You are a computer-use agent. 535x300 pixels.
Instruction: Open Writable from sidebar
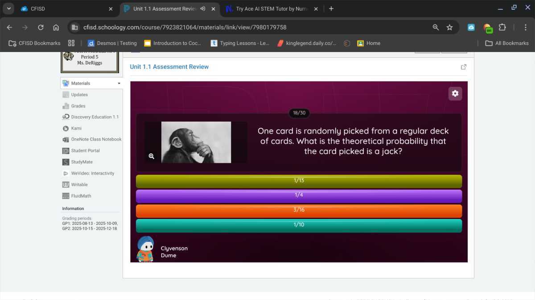pos(79,185)
